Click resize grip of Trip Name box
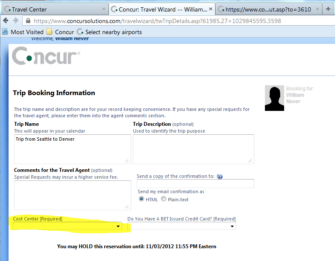 [127, 160]
